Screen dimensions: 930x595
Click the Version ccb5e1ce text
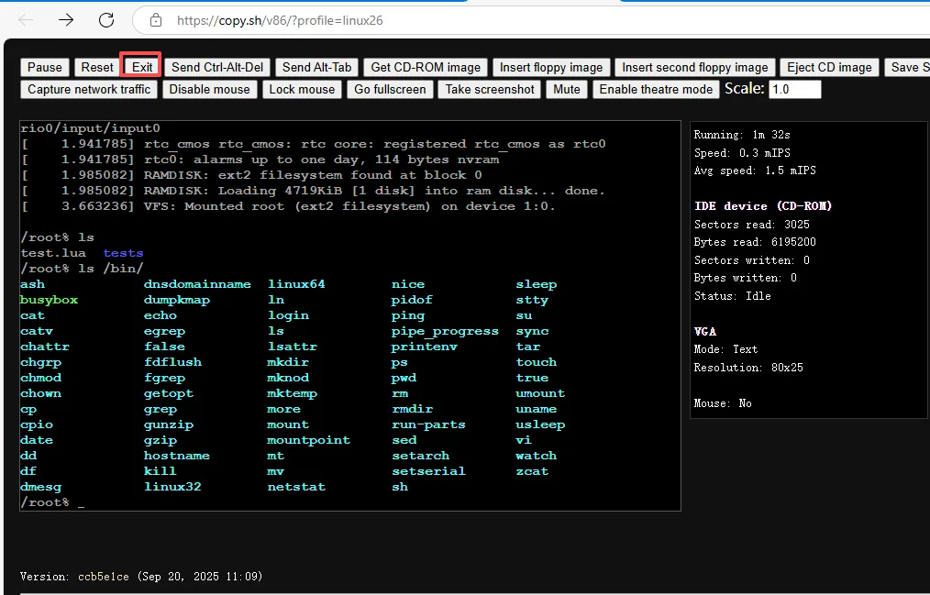click(141, 577)
